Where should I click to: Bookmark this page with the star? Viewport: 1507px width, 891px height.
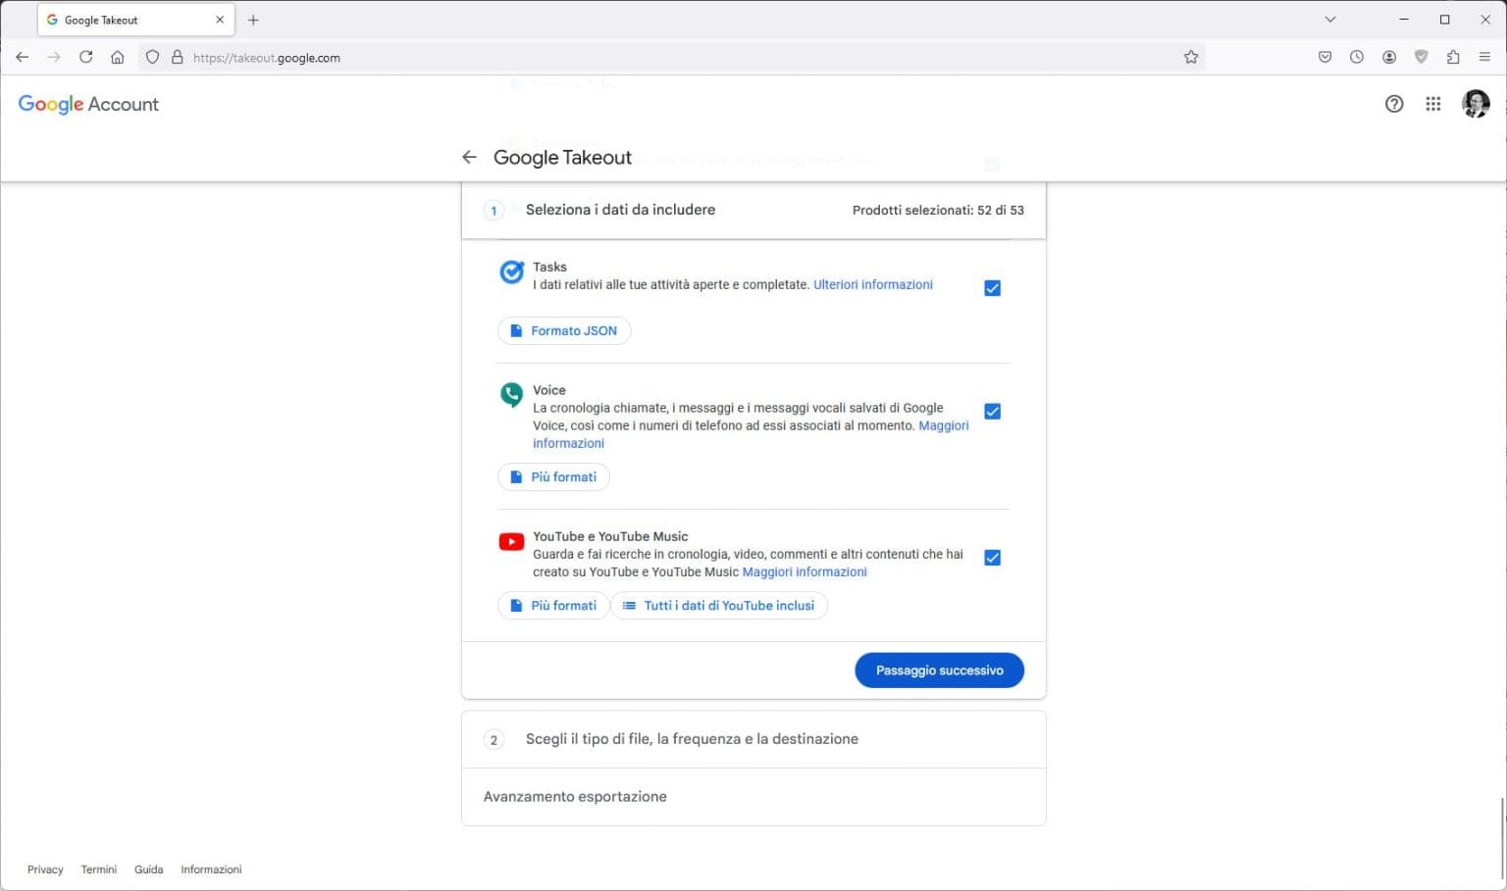(x=1191, y=57)
